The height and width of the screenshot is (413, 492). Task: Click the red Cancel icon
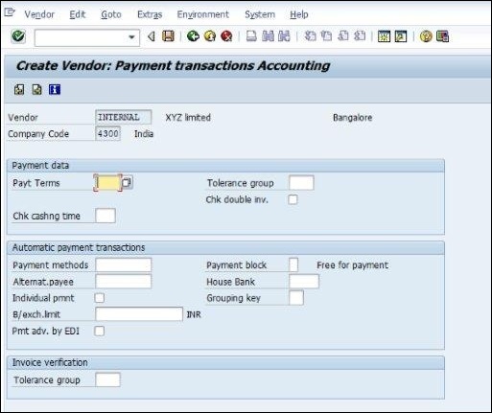(x=226, y=36)
